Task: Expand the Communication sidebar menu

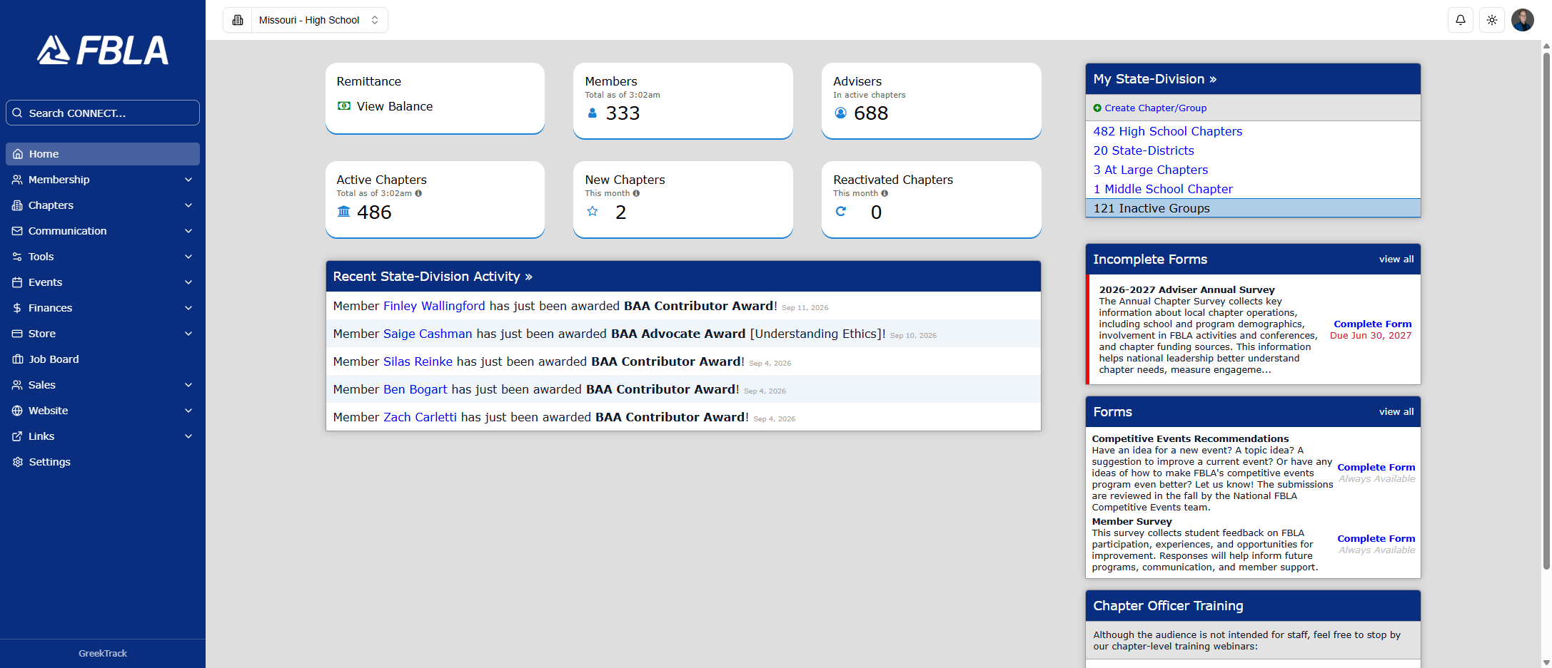Action: pyautogui.click(x=103, y=231)
